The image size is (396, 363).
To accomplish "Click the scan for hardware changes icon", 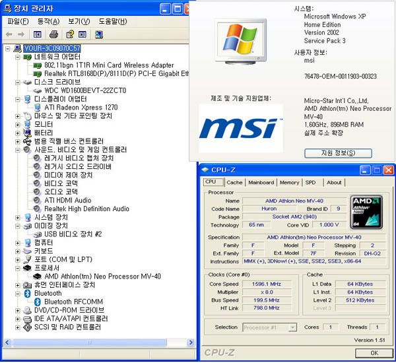I will 99,34.
